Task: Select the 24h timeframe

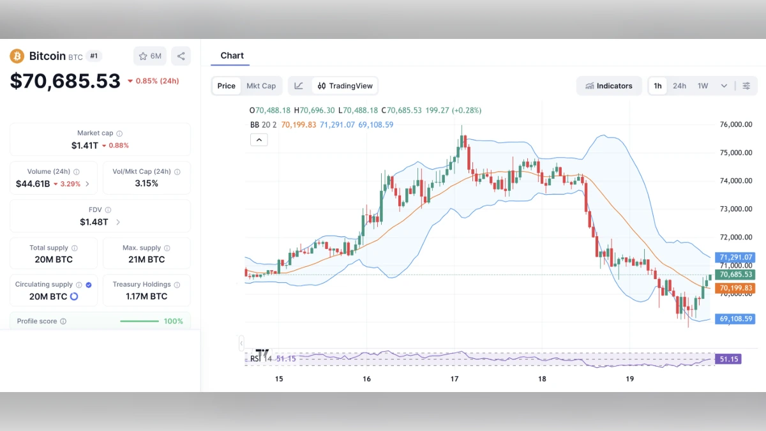Action: click(679, 86)
